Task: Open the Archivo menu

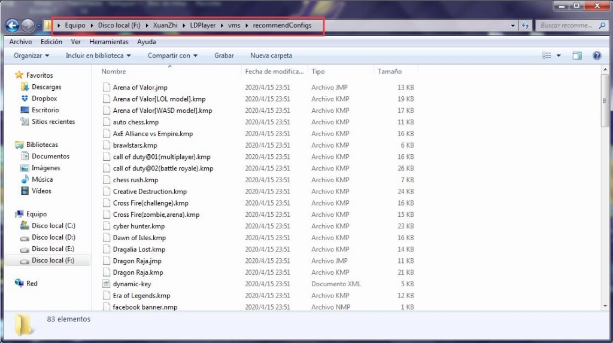Action: click(20, 42)
